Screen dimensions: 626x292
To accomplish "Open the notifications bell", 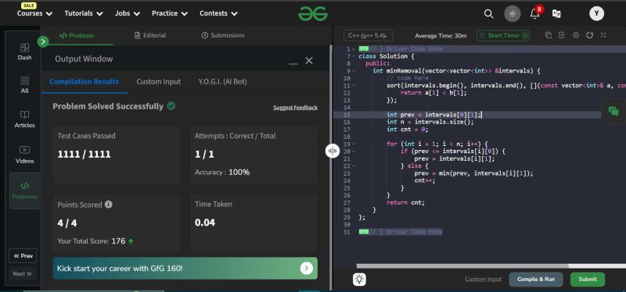I will tap(535, 13).
